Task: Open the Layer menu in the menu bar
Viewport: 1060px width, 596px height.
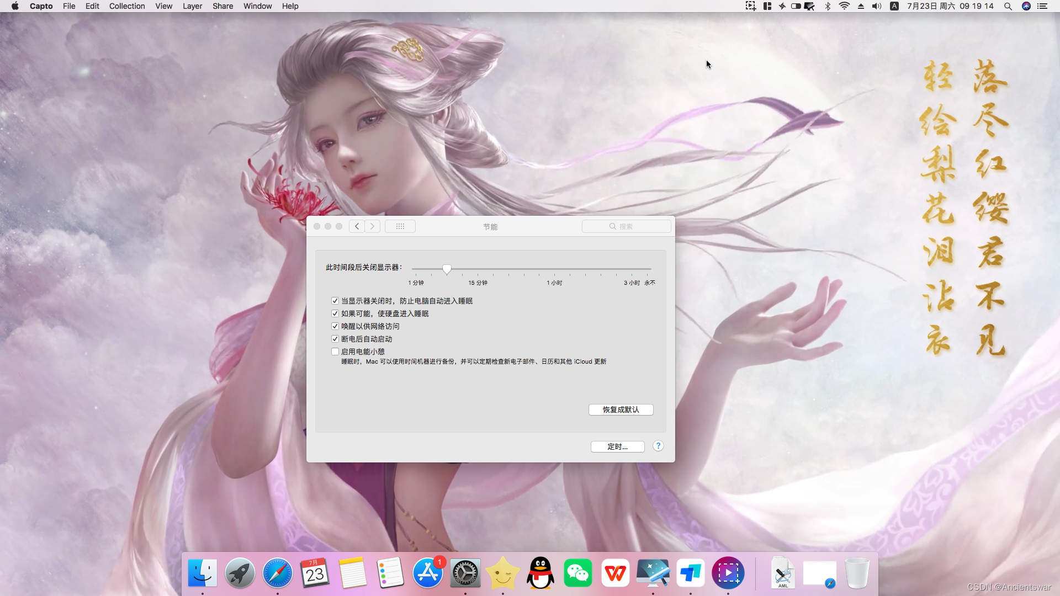Action: [192, 6]
